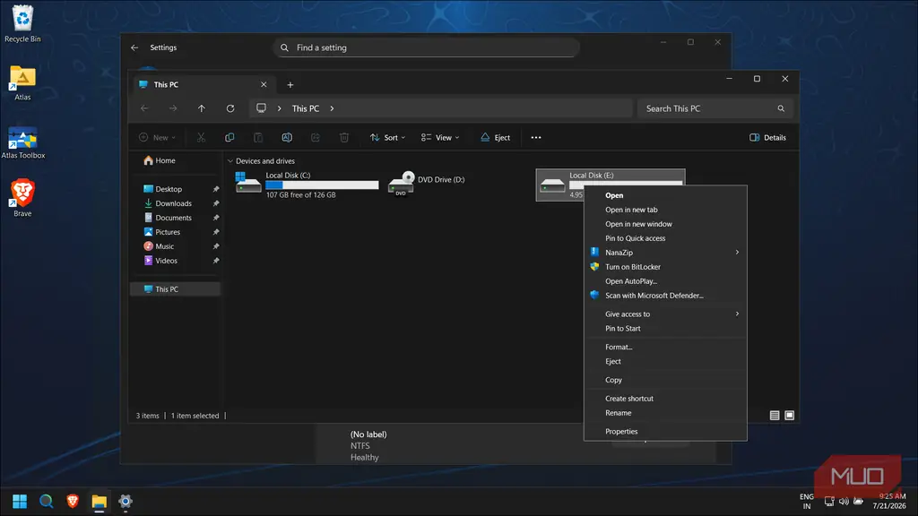Collapse the Devices and drives group

pyautogui.click(x=230, y=161)
